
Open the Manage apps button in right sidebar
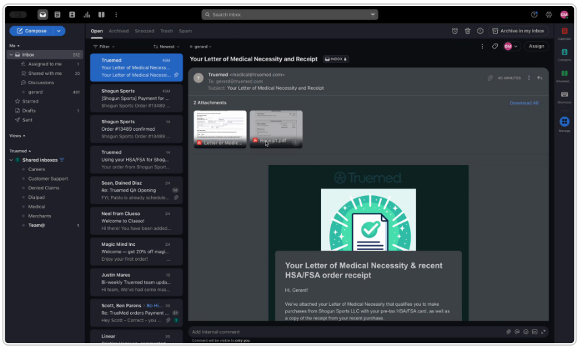click(565, 124)
